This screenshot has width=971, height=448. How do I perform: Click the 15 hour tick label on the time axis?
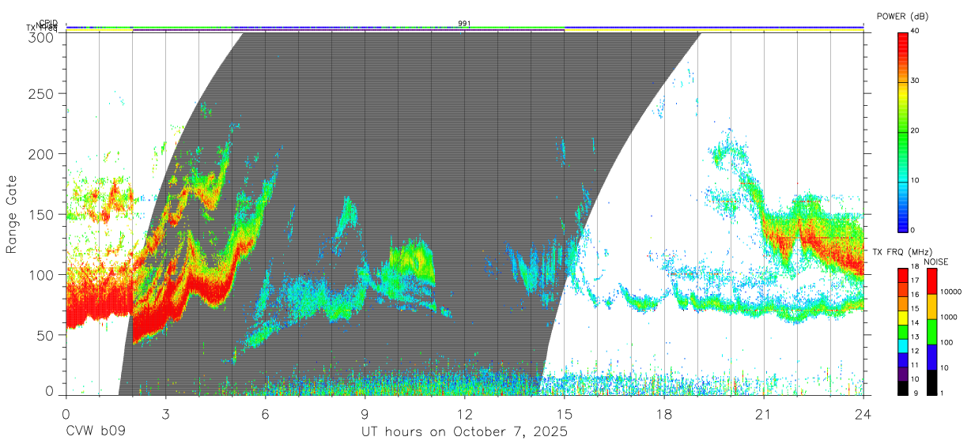coord(565,413)
